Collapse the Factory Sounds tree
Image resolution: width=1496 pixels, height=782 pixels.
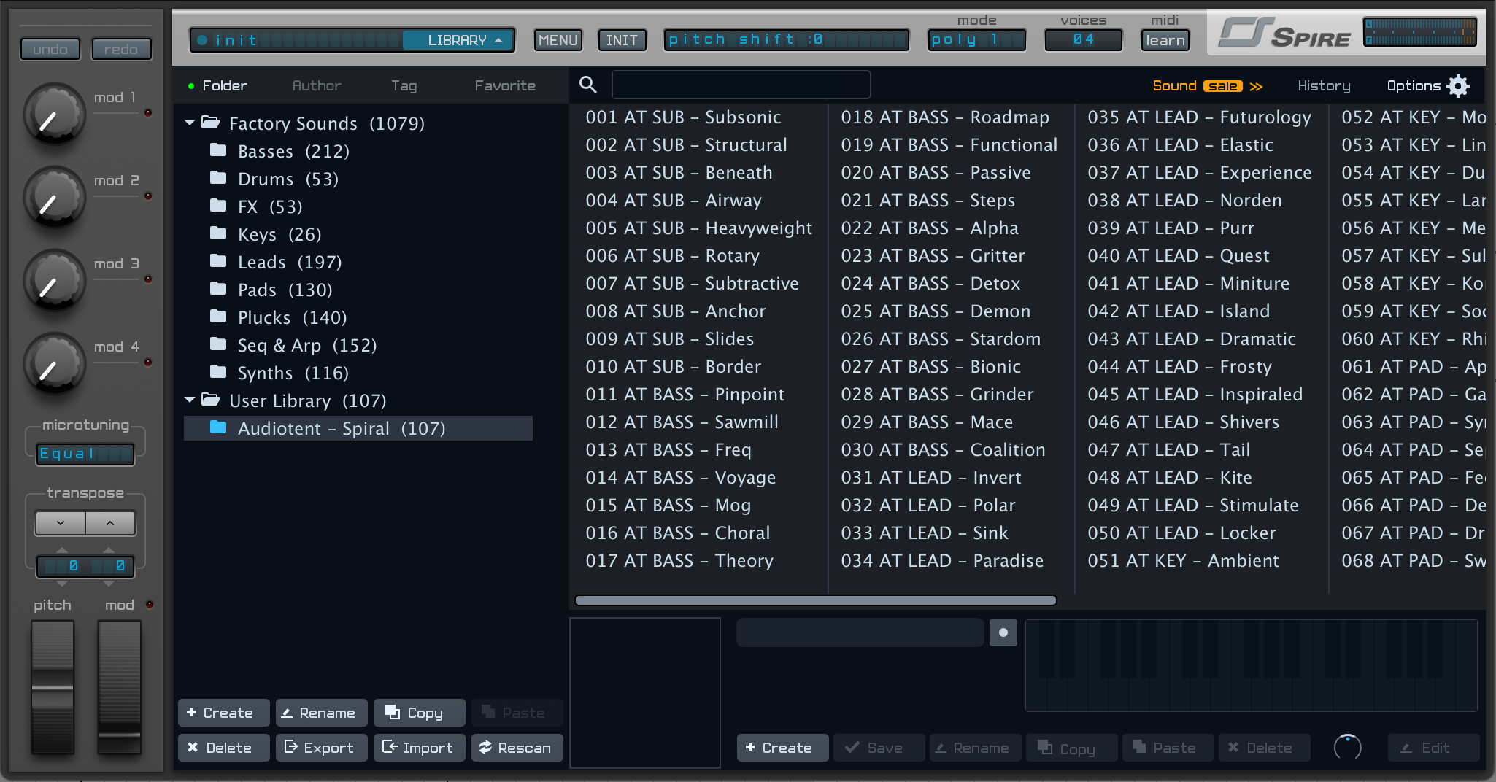point(190,123)
